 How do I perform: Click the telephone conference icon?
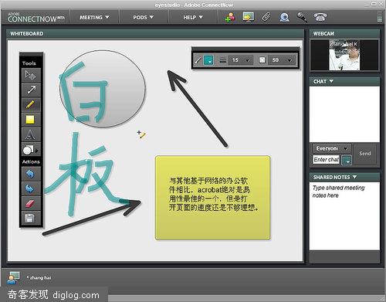320,17
